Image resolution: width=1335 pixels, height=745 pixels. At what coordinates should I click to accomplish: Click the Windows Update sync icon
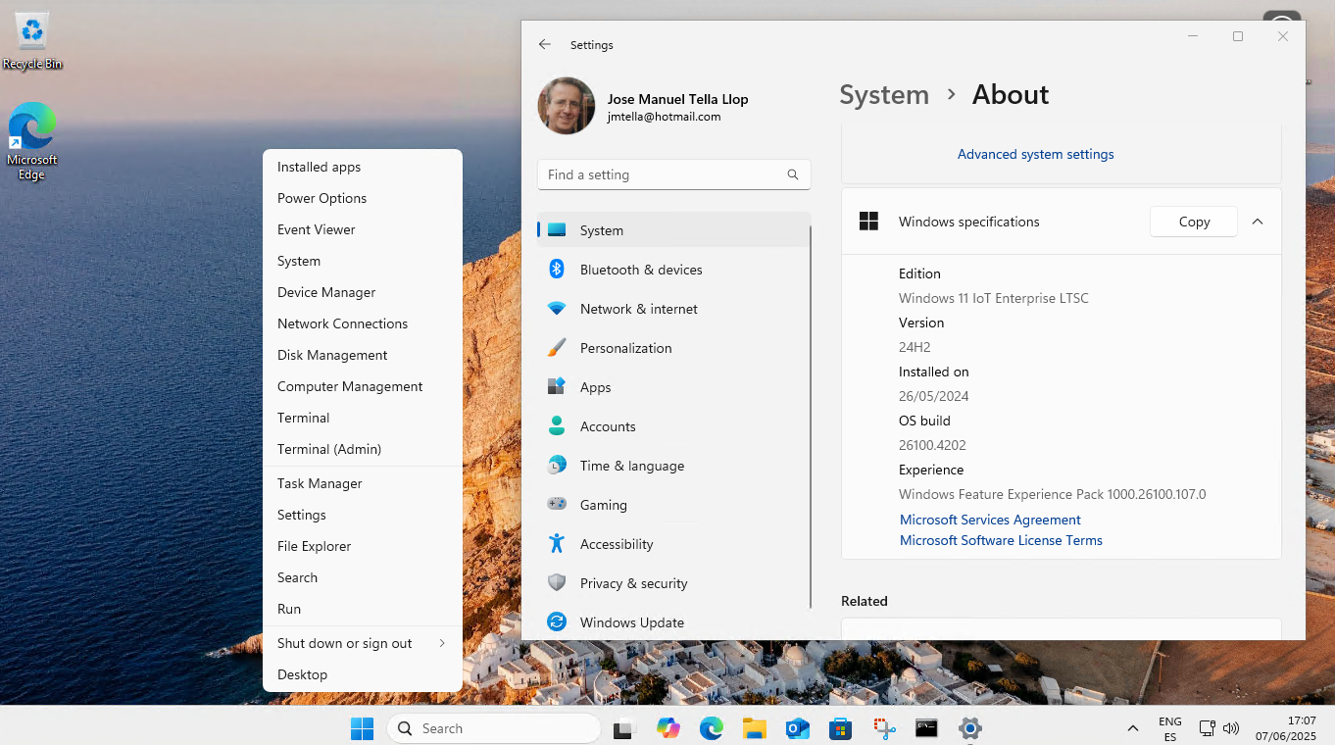pos(556,622)
